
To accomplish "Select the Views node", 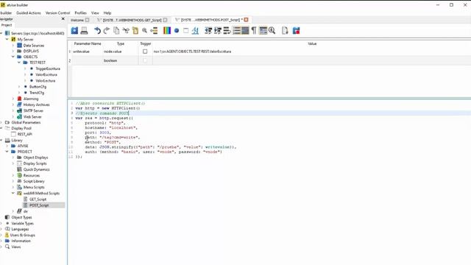I will (16, 247).
